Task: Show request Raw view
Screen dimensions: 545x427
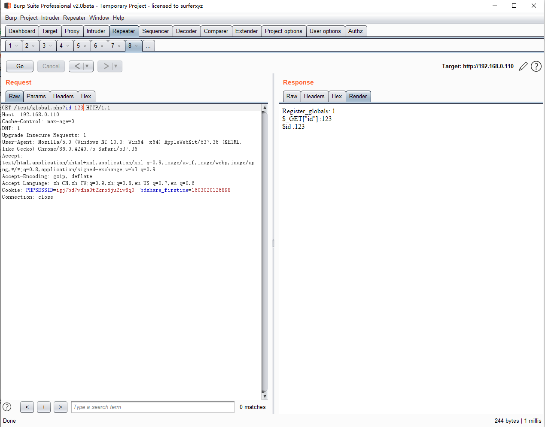Action: click(x=15, y=96)
